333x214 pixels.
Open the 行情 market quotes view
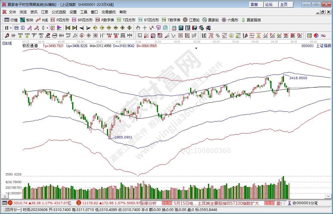pos(11,20)
